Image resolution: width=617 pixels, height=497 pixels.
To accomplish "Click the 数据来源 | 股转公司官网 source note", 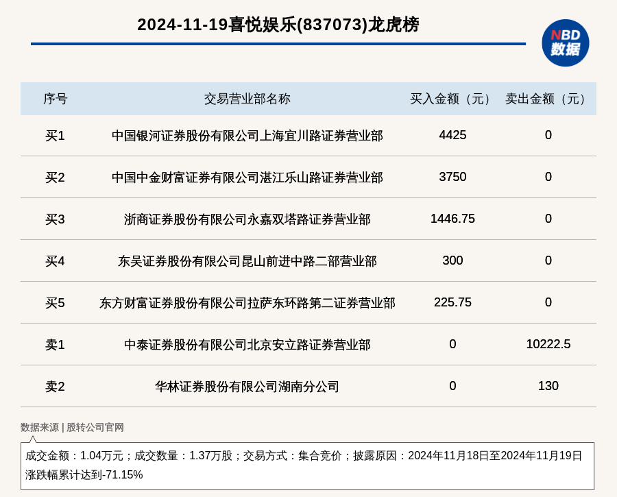I will (x=72, y=427).
